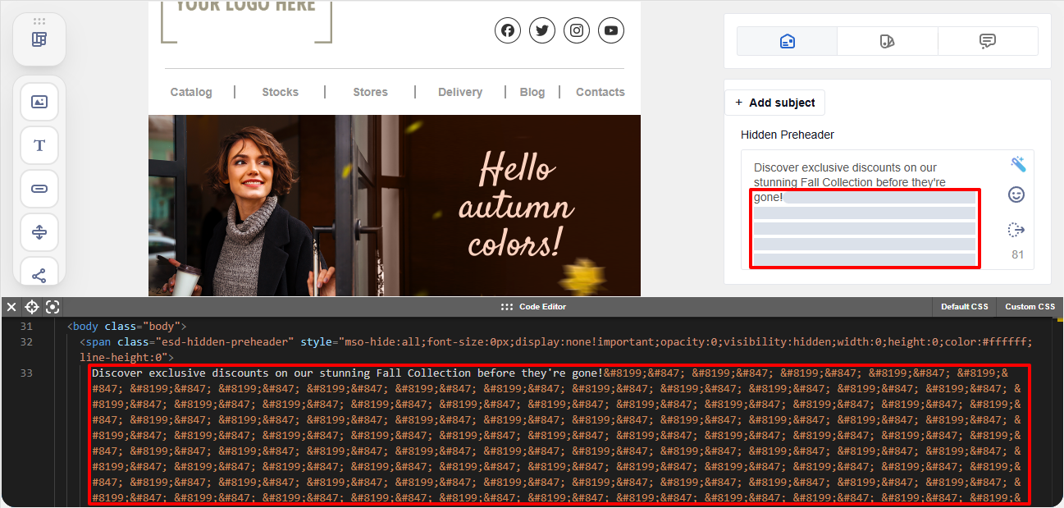Select the image block tool

(x=39, y=102)
